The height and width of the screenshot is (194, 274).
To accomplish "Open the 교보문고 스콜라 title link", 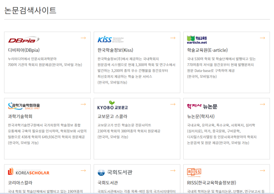I will tap(112, 117).
